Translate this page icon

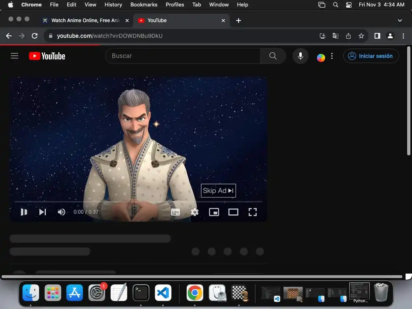click(x=335, y=36)
